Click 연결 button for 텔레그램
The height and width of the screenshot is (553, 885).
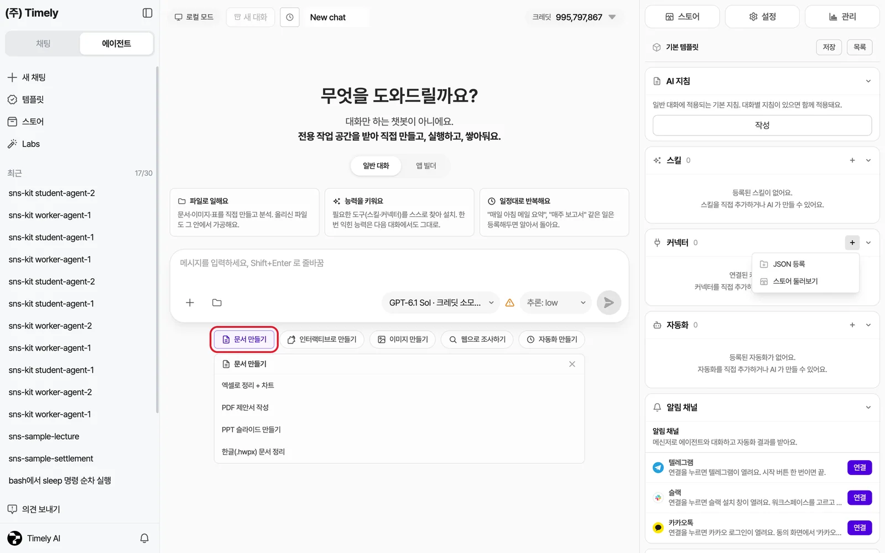(x=860, y=468)
